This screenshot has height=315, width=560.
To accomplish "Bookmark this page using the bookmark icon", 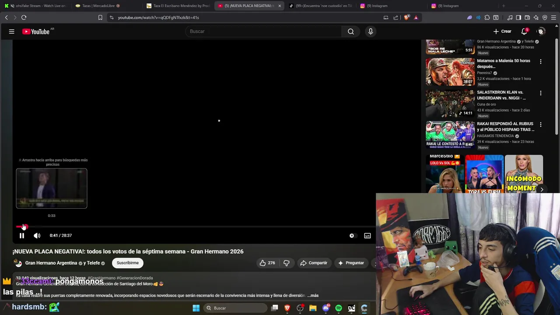I will pyautogui.click(x=100, y=17).
